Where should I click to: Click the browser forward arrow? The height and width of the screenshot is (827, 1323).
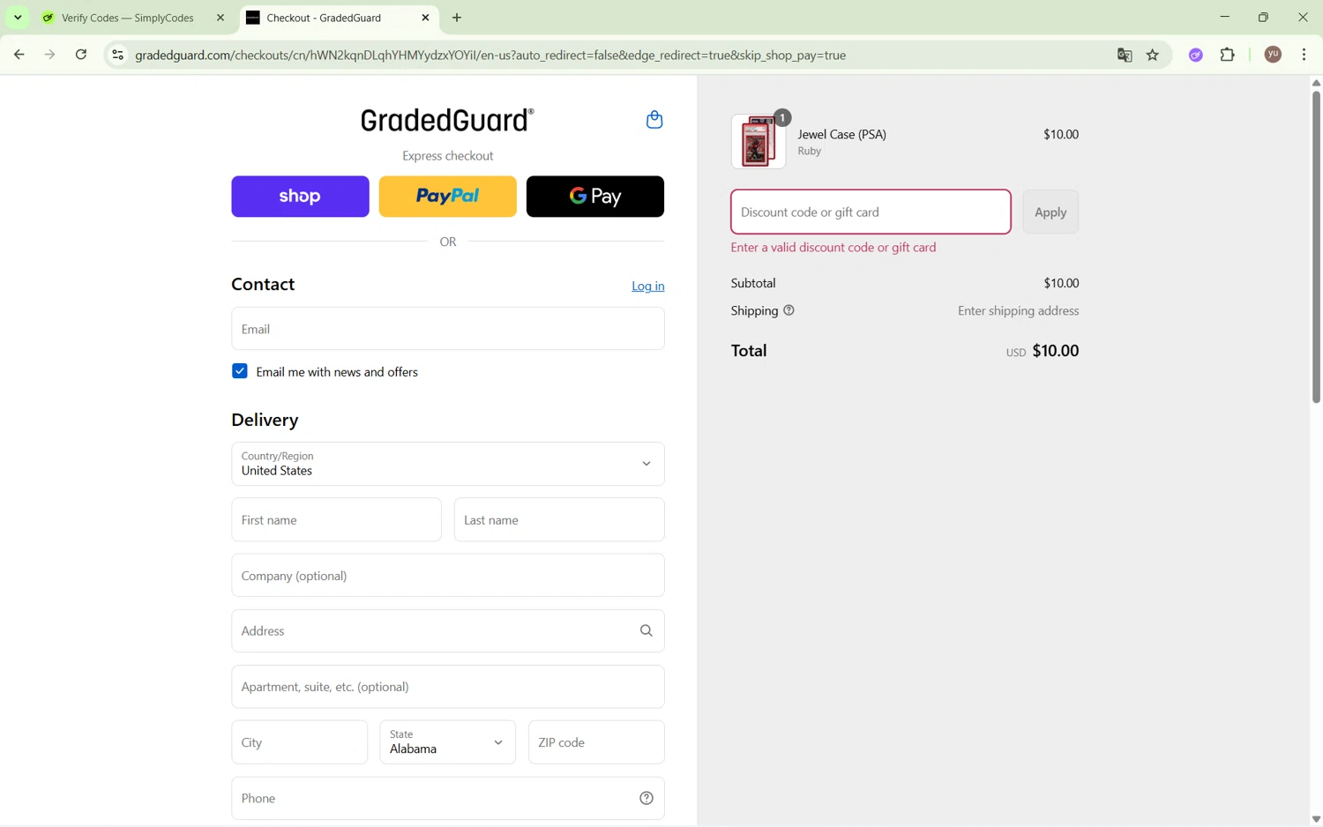coord(49,55)
